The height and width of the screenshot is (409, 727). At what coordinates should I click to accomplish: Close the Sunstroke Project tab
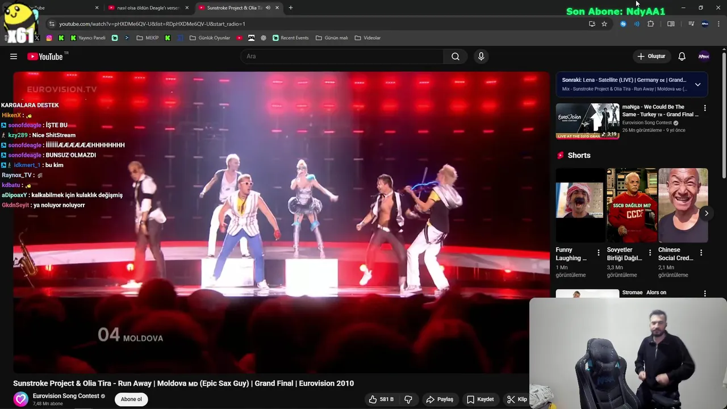[277, 8]
